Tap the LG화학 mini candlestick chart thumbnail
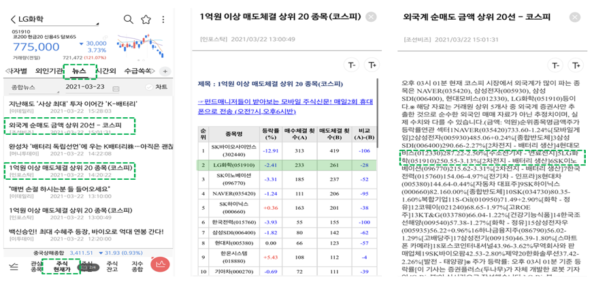 coord(141,47)
